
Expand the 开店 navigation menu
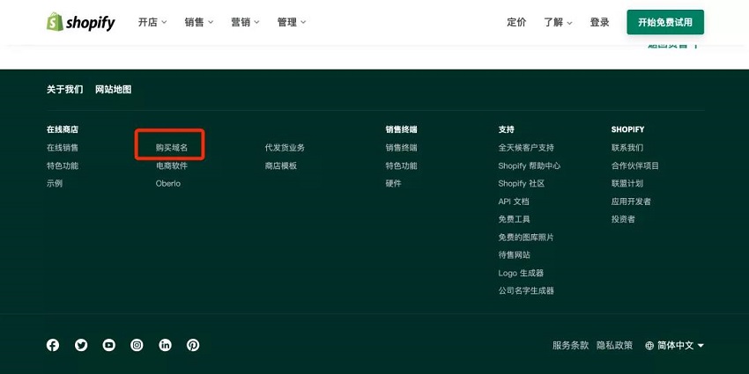tap(152, 22)
